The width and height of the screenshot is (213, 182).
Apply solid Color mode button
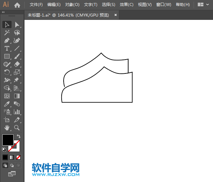point(5,158)
